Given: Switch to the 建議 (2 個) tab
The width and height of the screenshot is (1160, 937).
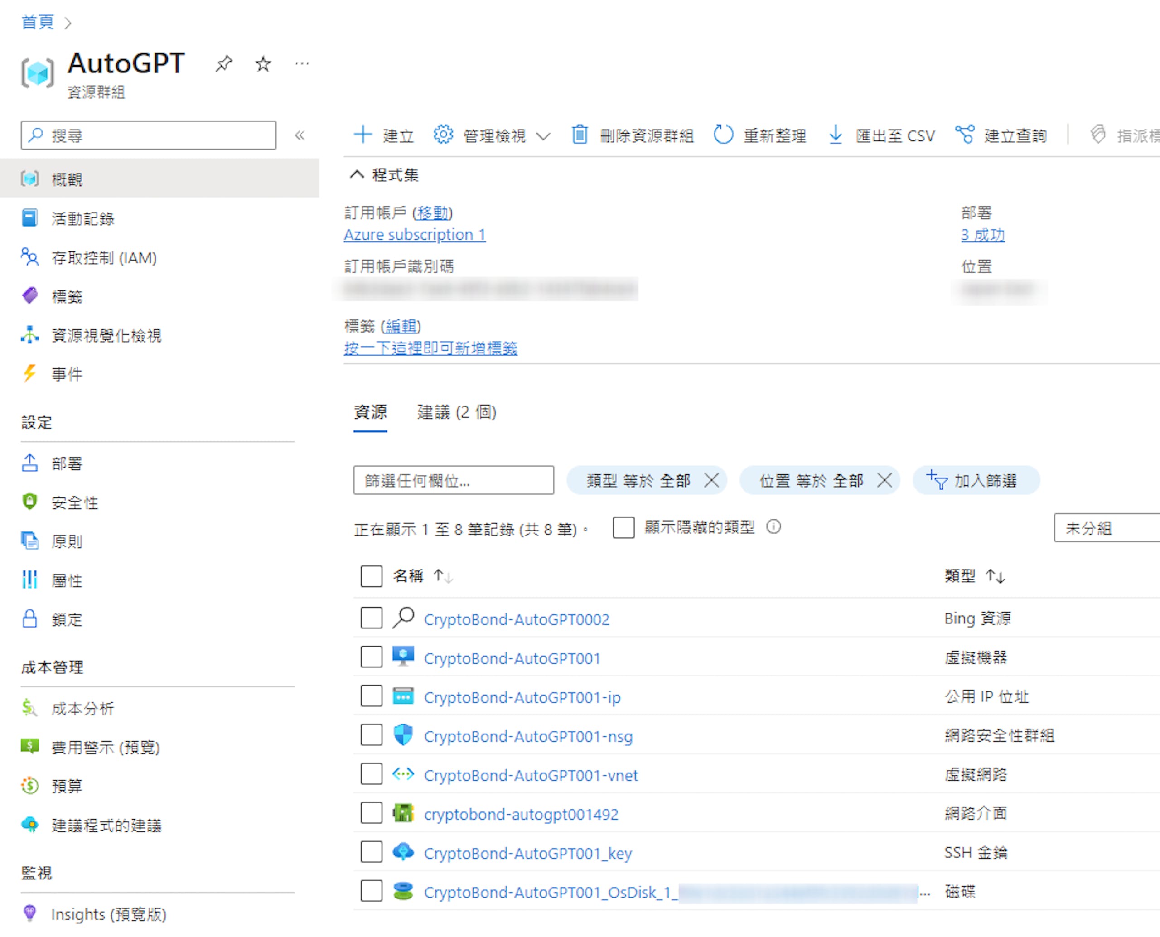Looking at the screenshot, I should click(457, 412).
